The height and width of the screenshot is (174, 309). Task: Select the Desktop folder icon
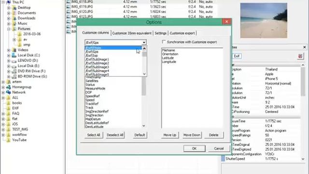pos(14,8)
